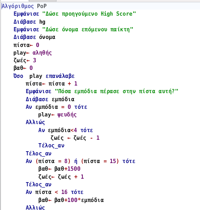
Task: Click the last 'Αλλιώς' at the bottom of the code
Action: (35, 208)
